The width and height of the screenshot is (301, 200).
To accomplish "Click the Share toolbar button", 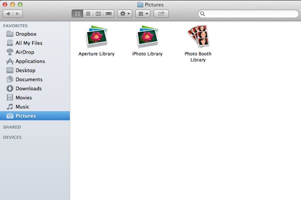I will [x=161, y=14].
